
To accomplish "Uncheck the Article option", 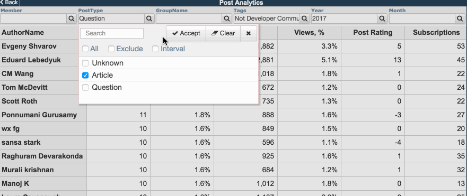I will 85,76.
